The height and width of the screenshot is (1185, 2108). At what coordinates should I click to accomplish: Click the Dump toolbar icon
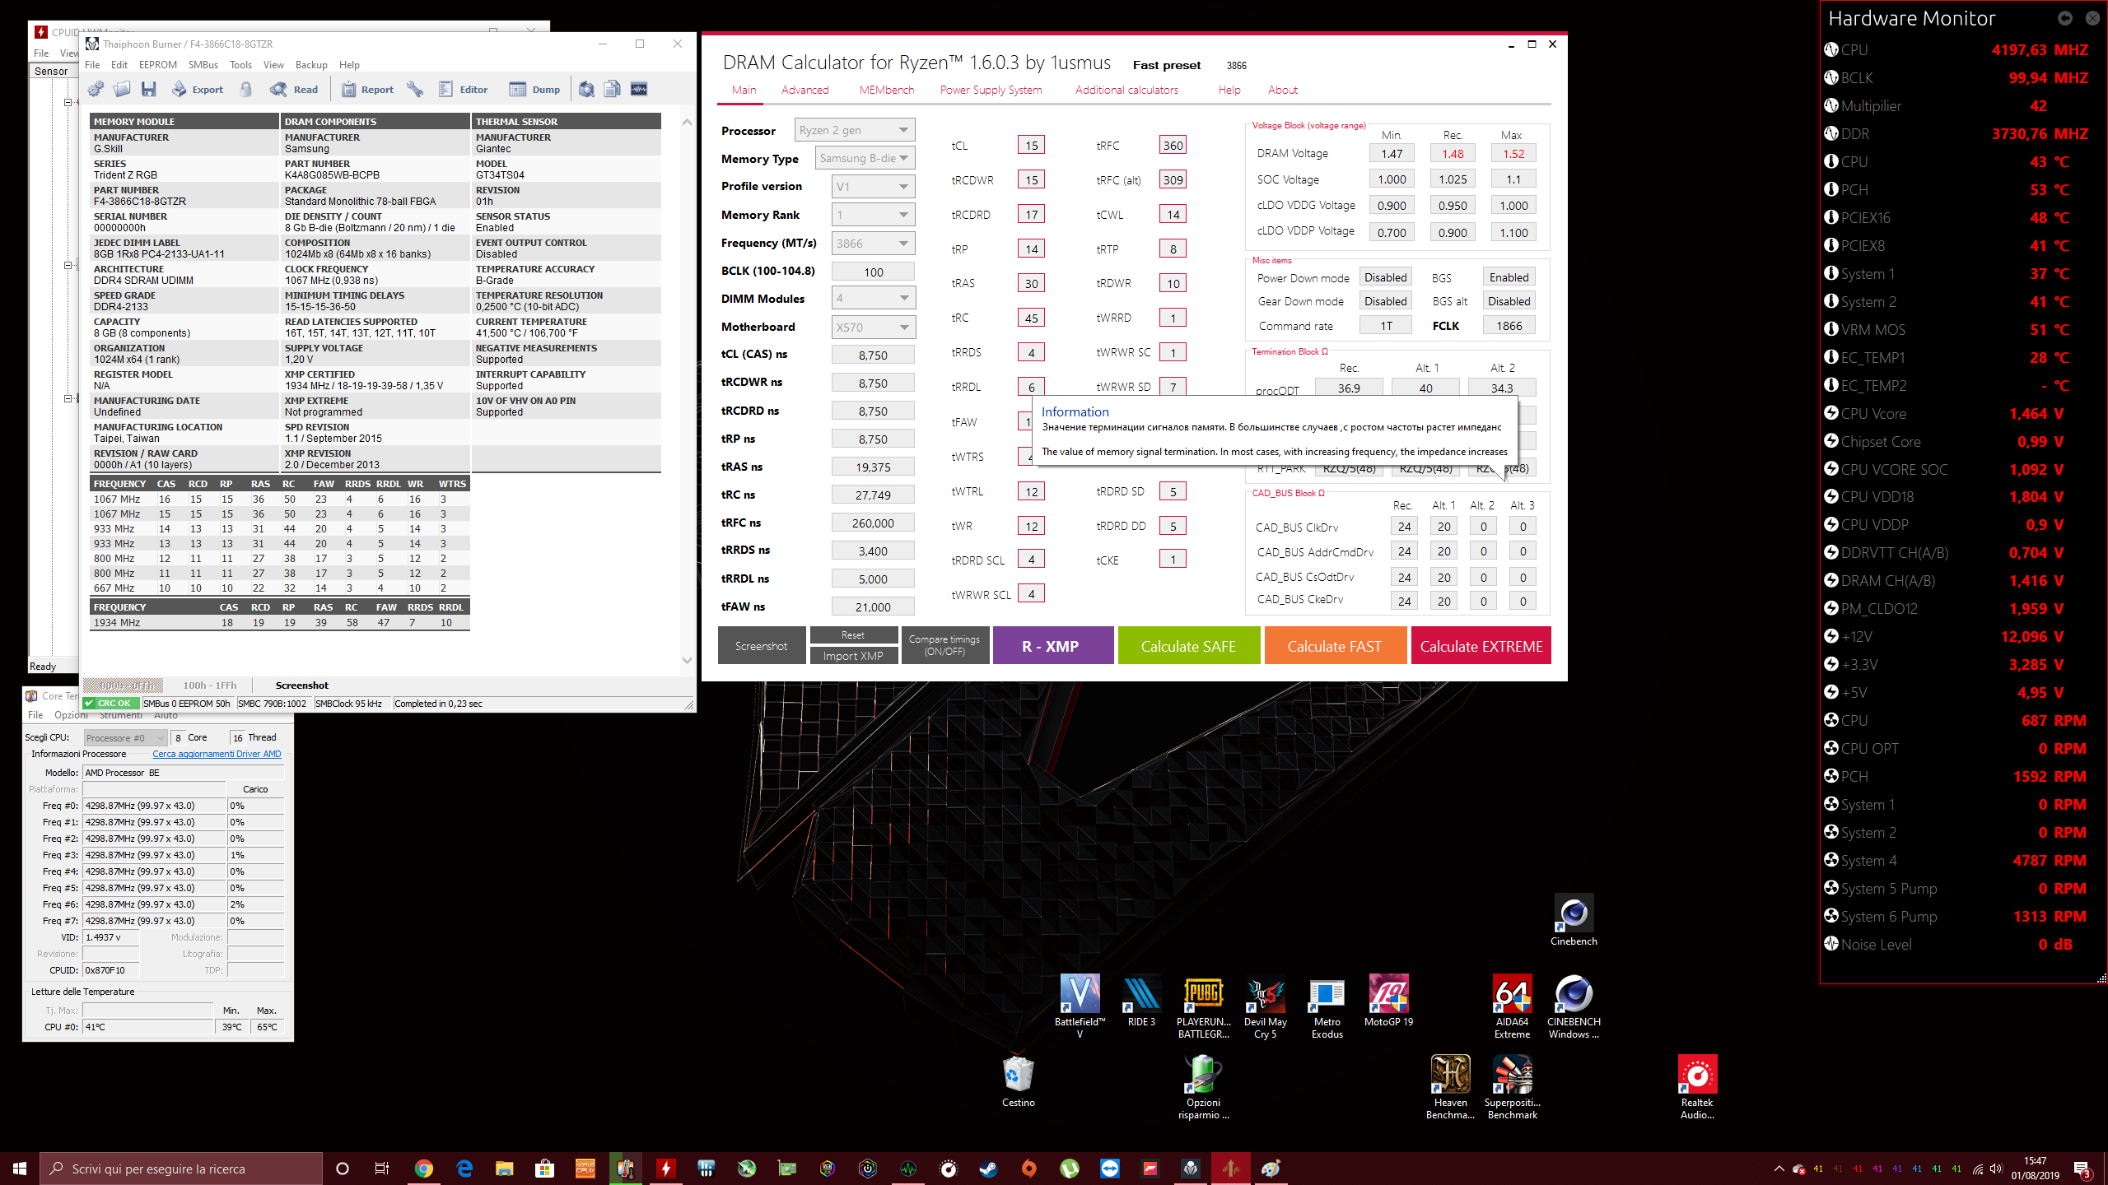[x=534, y=89]
